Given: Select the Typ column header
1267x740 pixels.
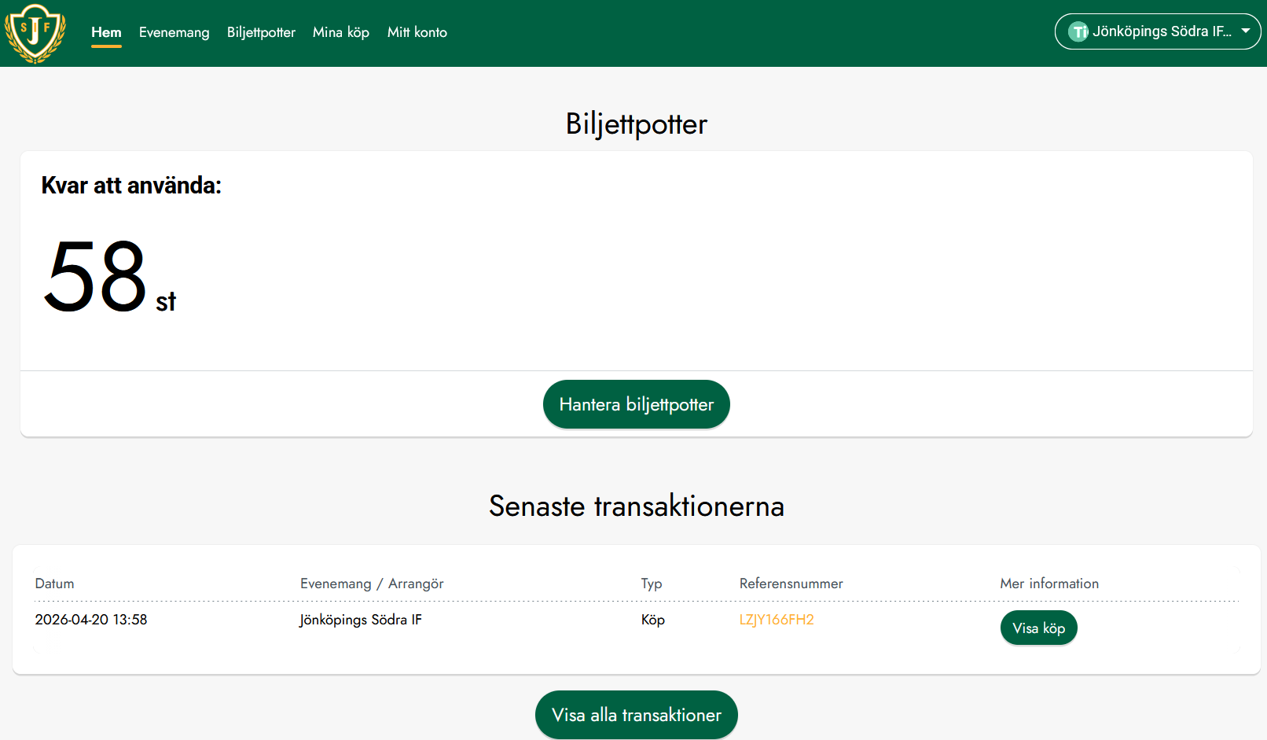Looking at the screenshot, I should point(651,584).
